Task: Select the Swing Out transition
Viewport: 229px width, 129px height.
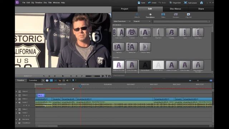Action: tap(132, 47)
